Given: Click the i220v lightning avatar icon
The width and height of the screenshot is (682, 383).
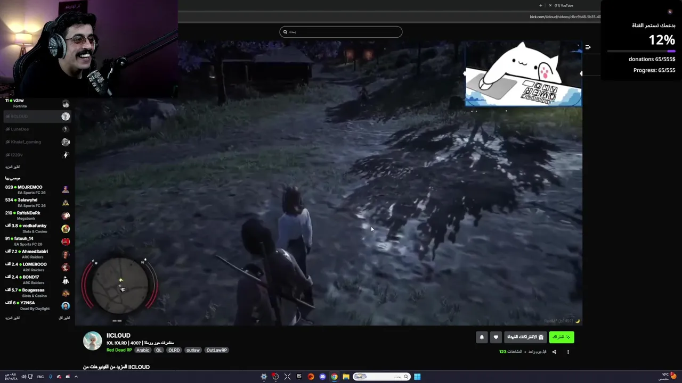Looking at the screenshot, I should (66, 155).
